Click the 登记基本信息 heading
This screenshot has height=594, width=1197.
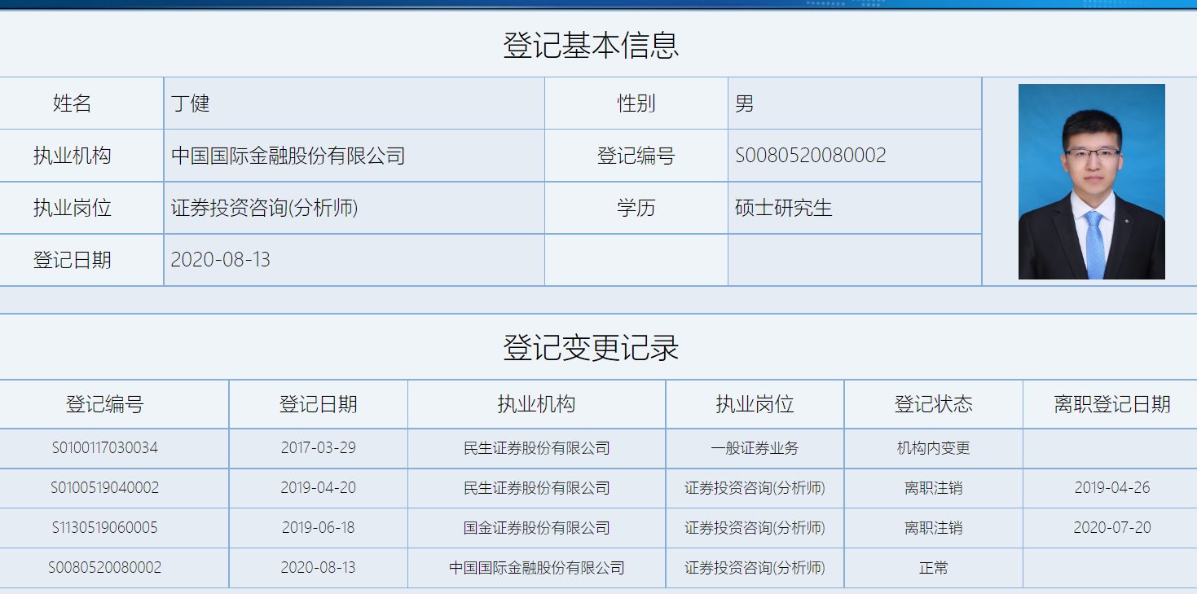click(592, 45)
